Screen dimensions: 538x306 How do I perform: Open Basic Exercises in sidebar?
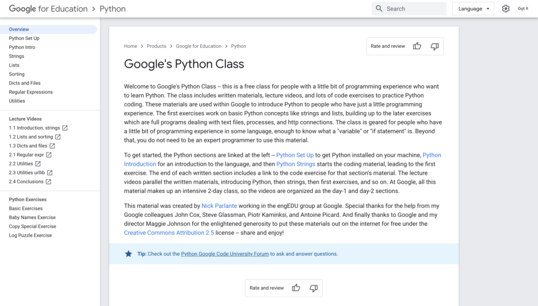click(x=26, y=208)
